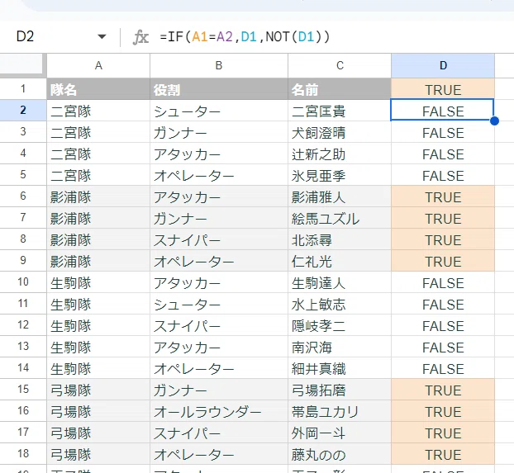Click the fx function icon
This screenshot has width=514, height=473.
pos(141,36)
